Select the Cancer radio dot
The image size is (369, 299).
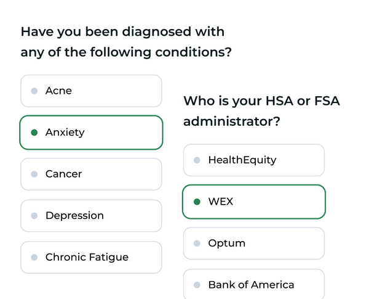tap(34, 174)
